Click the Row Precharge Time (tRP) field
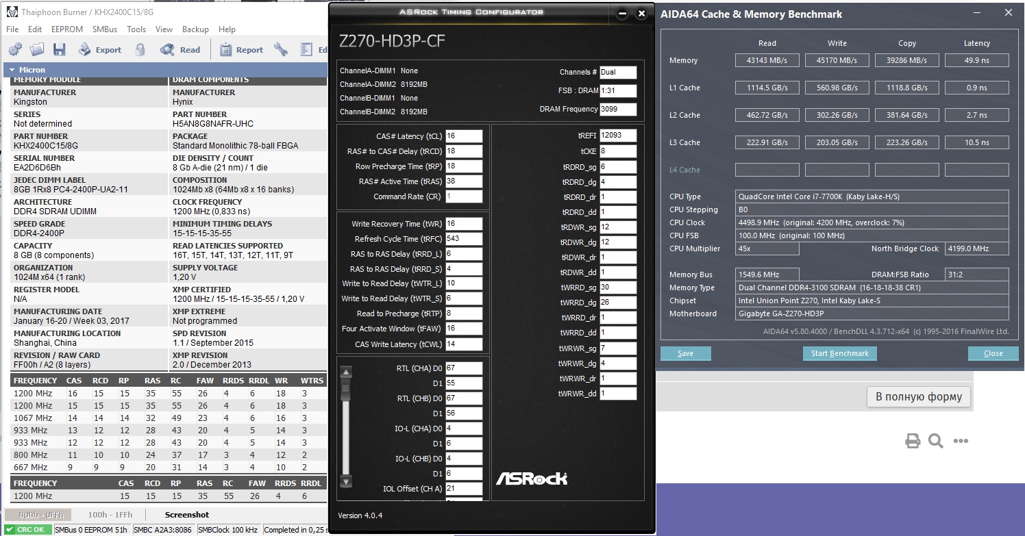 464,166
